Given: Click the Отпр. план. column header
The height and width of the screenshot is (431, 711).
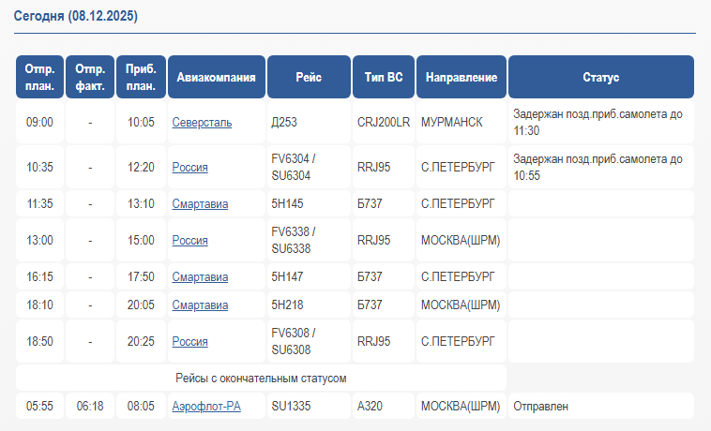Looking at the screenshot, I should pyautogui.click(x=39, y=78).
